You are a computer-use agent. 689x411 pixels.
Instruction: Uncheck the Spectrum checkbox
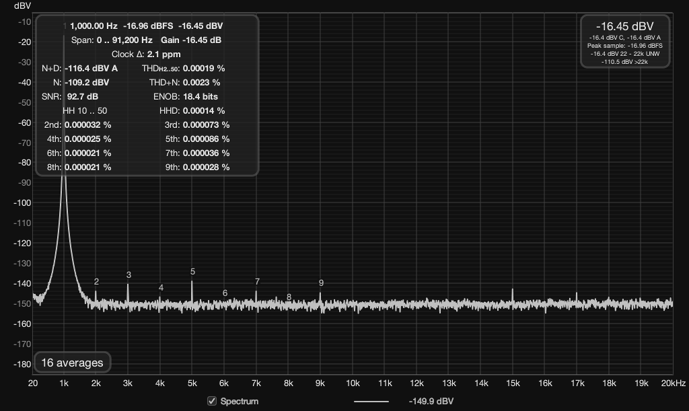[212, 401]
